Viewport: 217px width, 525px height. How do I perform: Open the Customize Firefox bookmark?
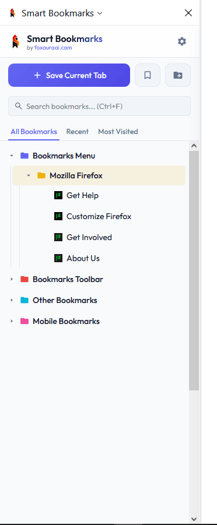(x=99, y=216)
